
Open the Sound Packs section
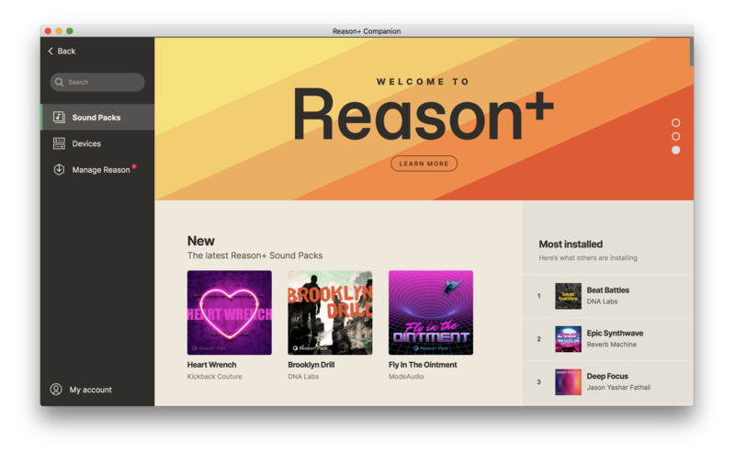97,118
